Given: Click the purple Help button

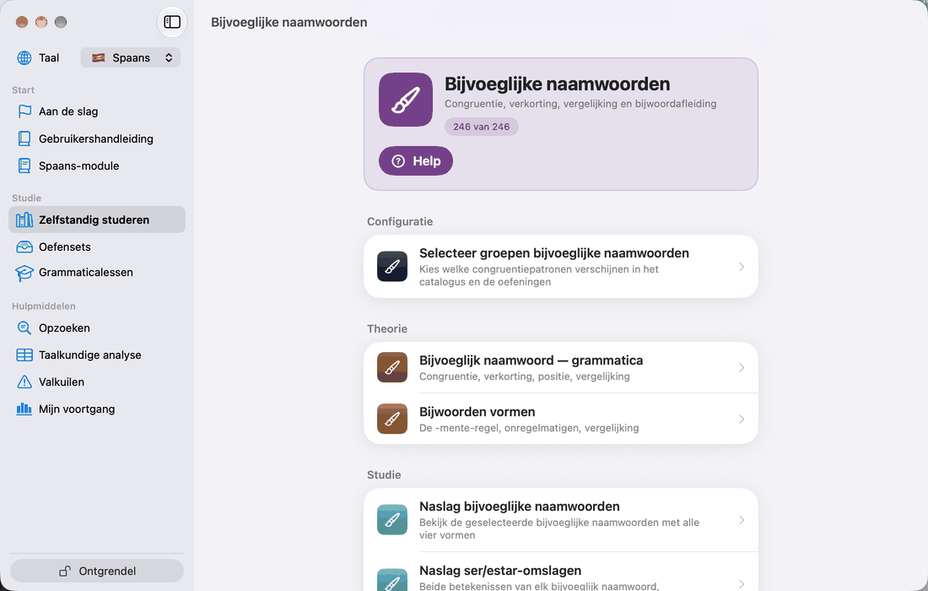Looking at the screenshot, I should 415,161.
